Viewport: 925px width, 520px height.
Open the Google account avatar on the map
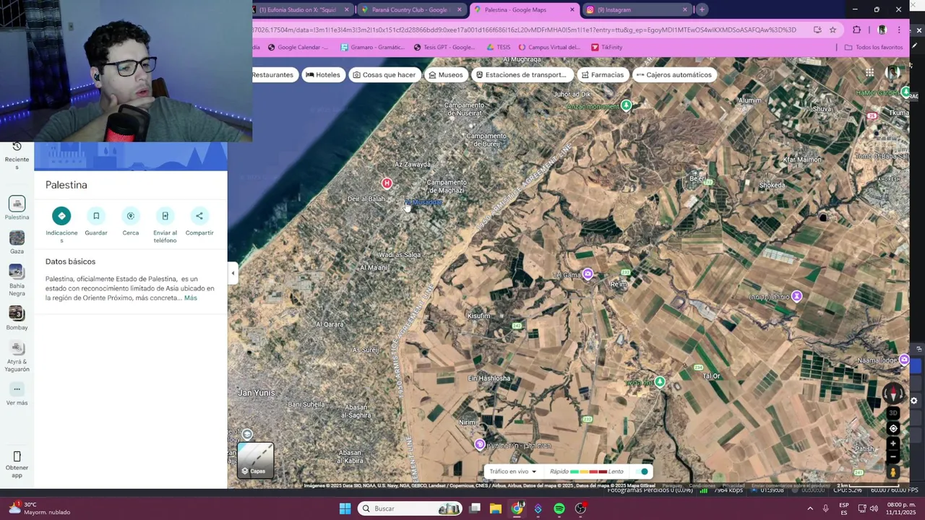pos(893,72)
